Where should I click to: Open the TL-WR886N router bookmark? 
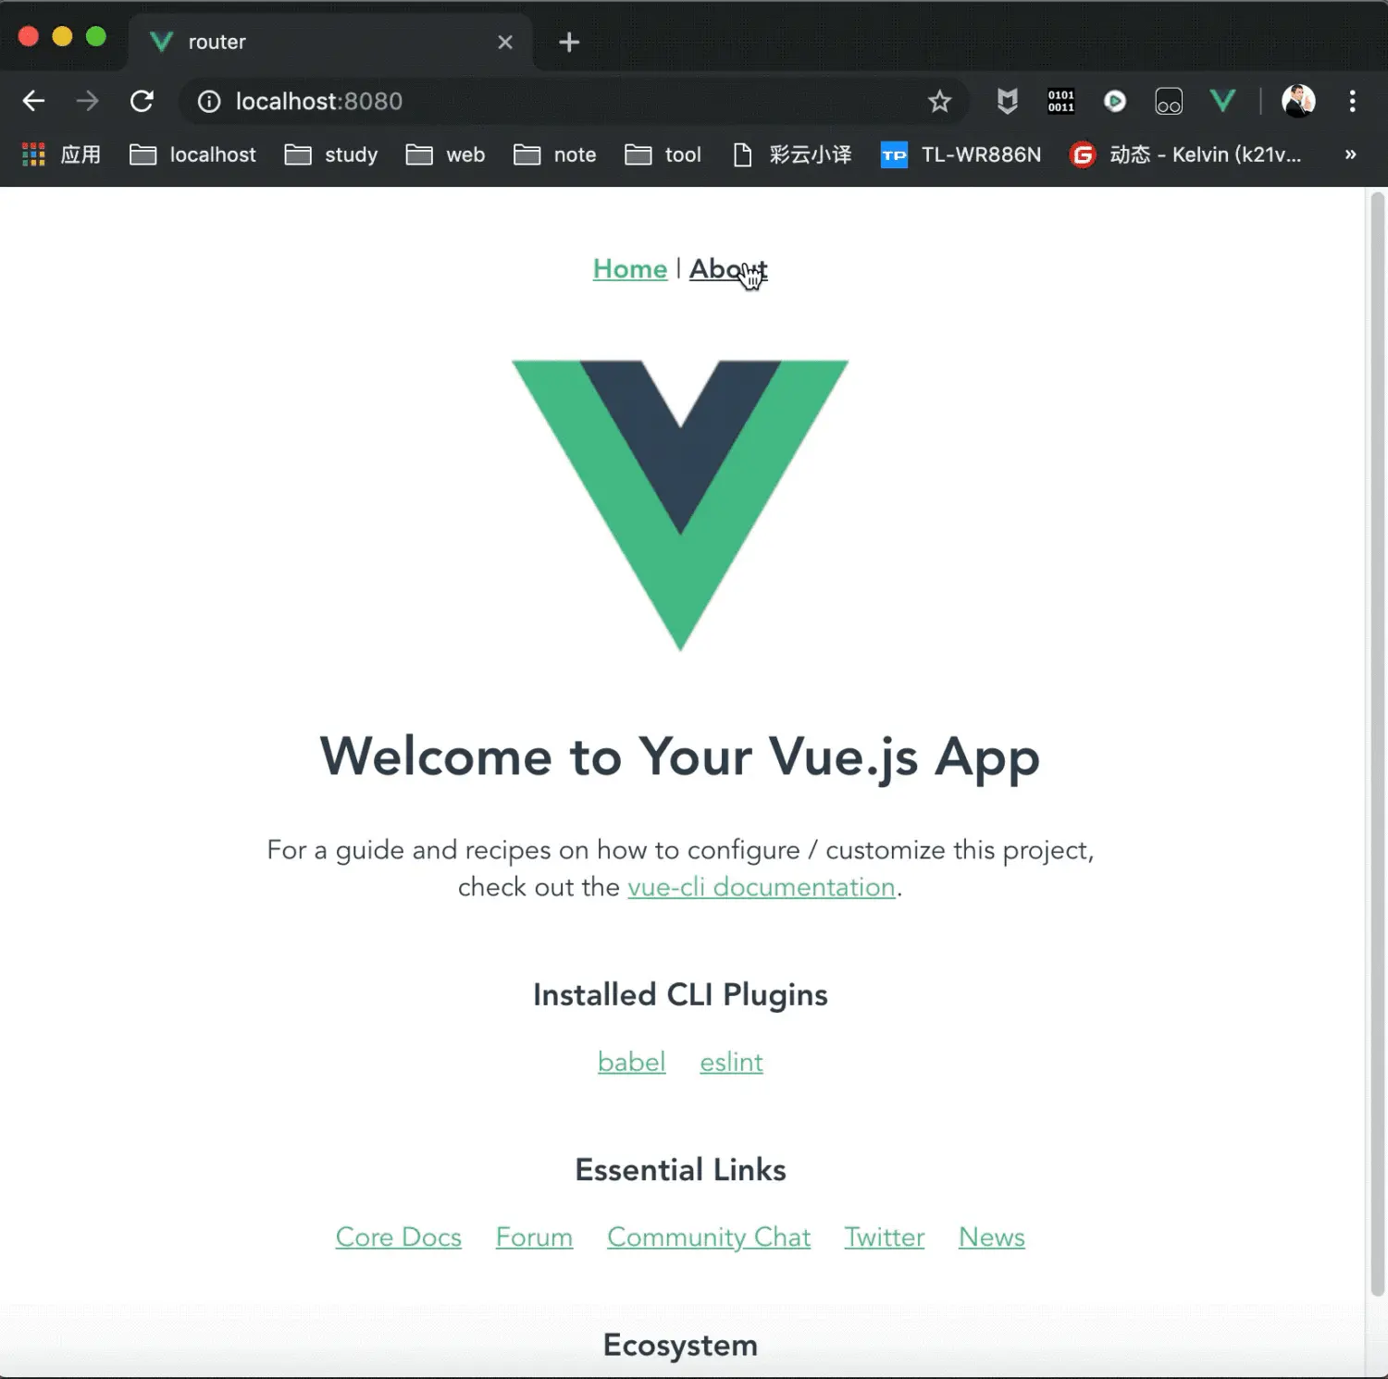[960, 154]
